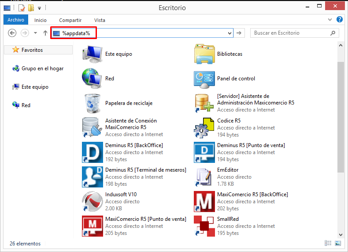Open the Explorer help question mark

coord(339,19)
